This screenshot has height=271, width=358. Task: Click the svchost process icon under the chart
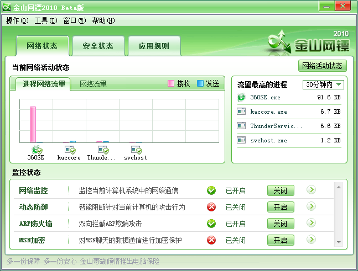tap(136, 150)
